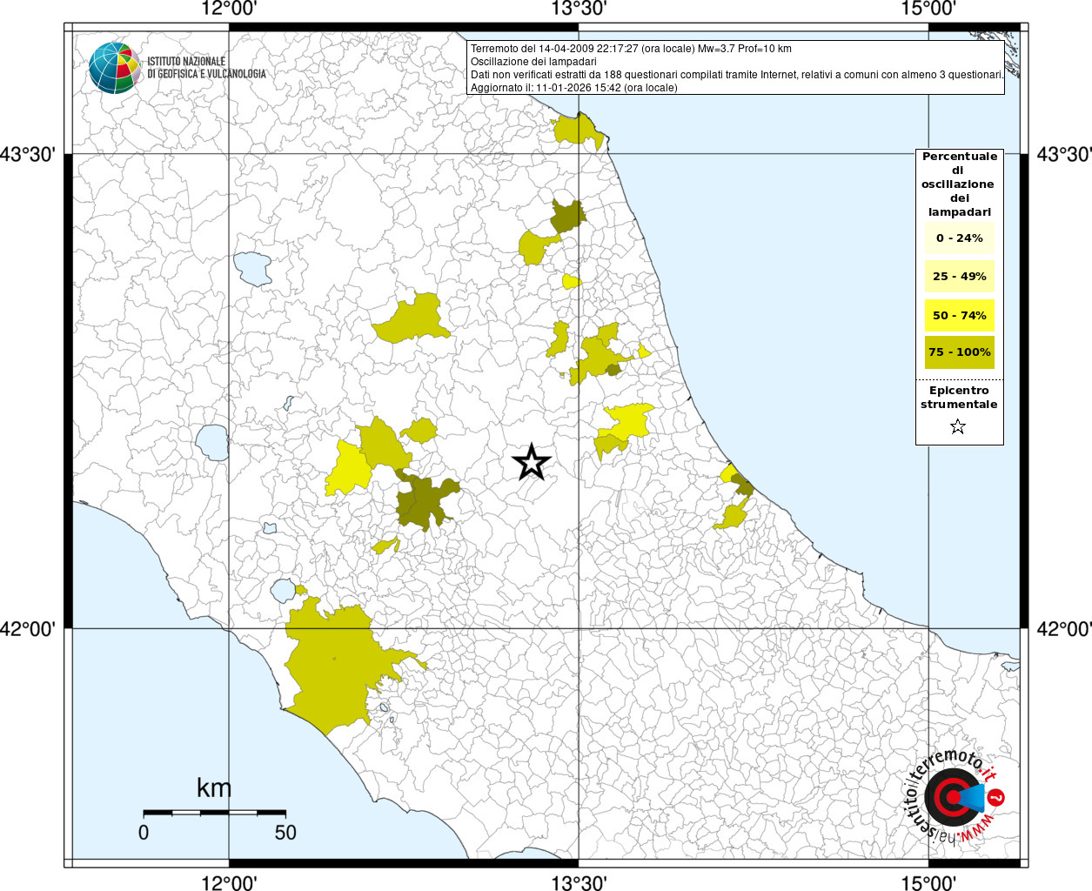The width and height of the screenshot is (1092, 891).
Task: Click the epicenter star on the map
Action: (x=531, y=462)
